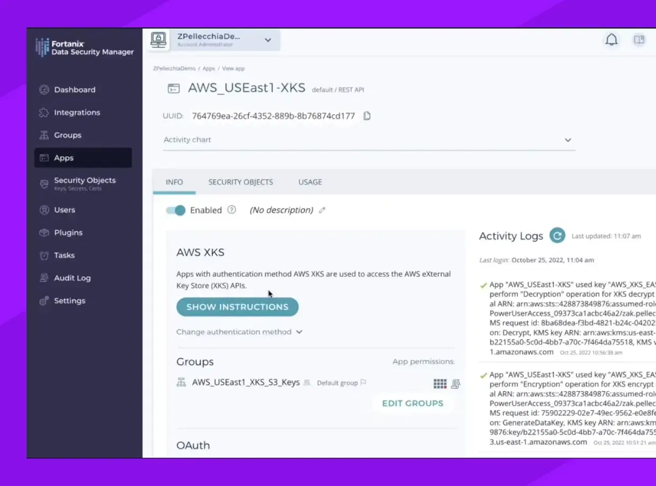
Task: Click the group icon before AWS_USEast1_XKS_S3_Keys
Action: (181, 382)
